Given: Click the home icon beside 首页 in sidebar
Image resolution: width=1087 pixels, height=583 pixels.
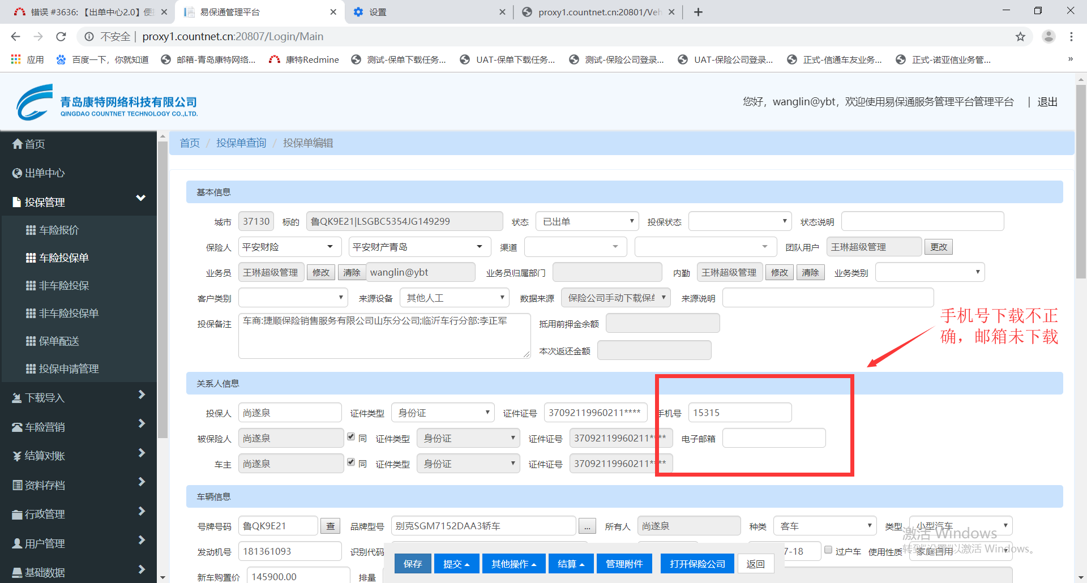Looking at the screenshot, I should (18, 144).
